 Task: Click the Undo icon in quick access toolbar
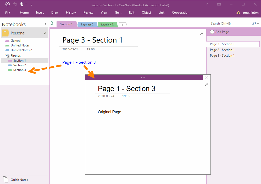tap(15, 4)
